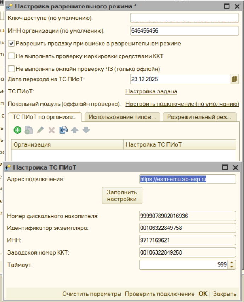Viewport: 244px width, 302px height.
Task: Click the Ключ доступа input field
Action: point(184,17)
